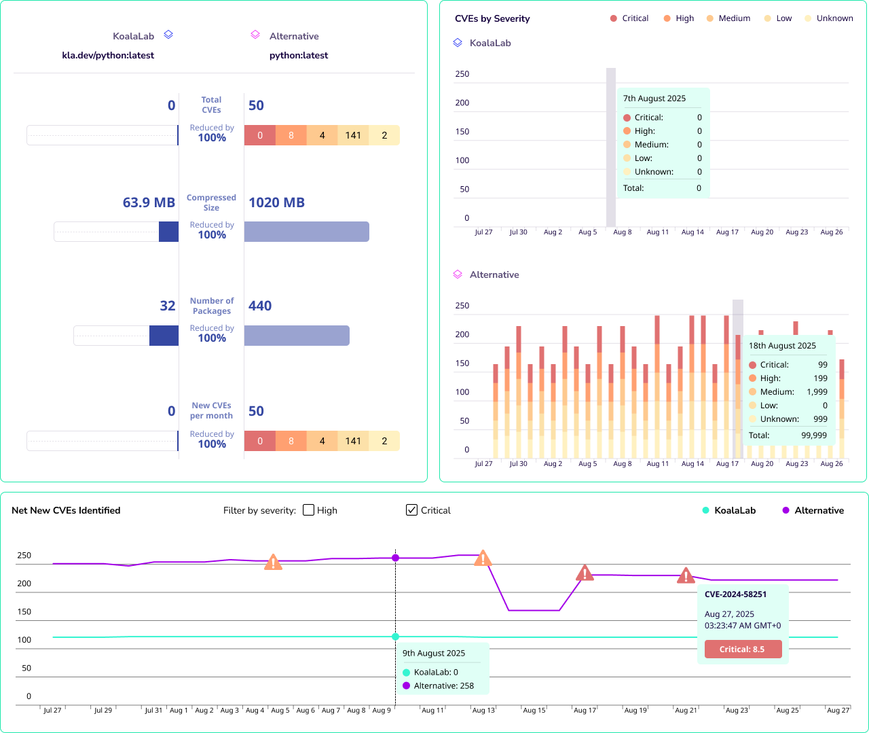The height and width of the screenshot is (733, 869).
Task: Open the CVE-2024-58251 link in tooltip
Action: tap(735, 594)
